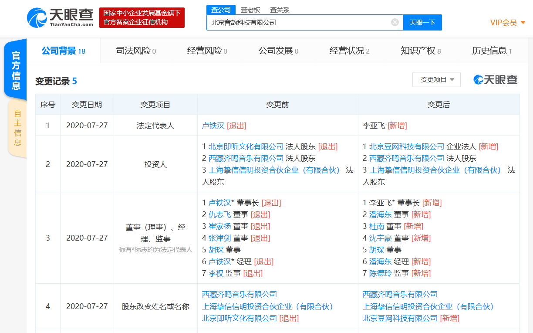Switch to the 查老板 search tab
533x333 pixels.
(250, 10)
